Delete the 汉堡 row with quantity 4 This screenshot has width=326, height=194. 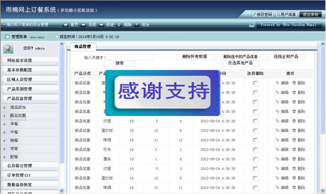(x=298, y=121)
